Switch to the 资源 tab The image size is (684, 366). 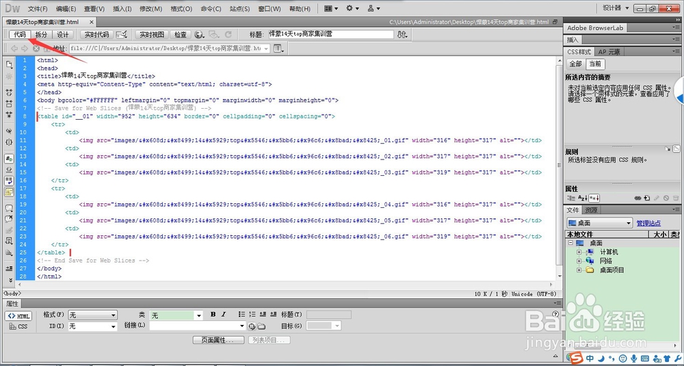591,210
